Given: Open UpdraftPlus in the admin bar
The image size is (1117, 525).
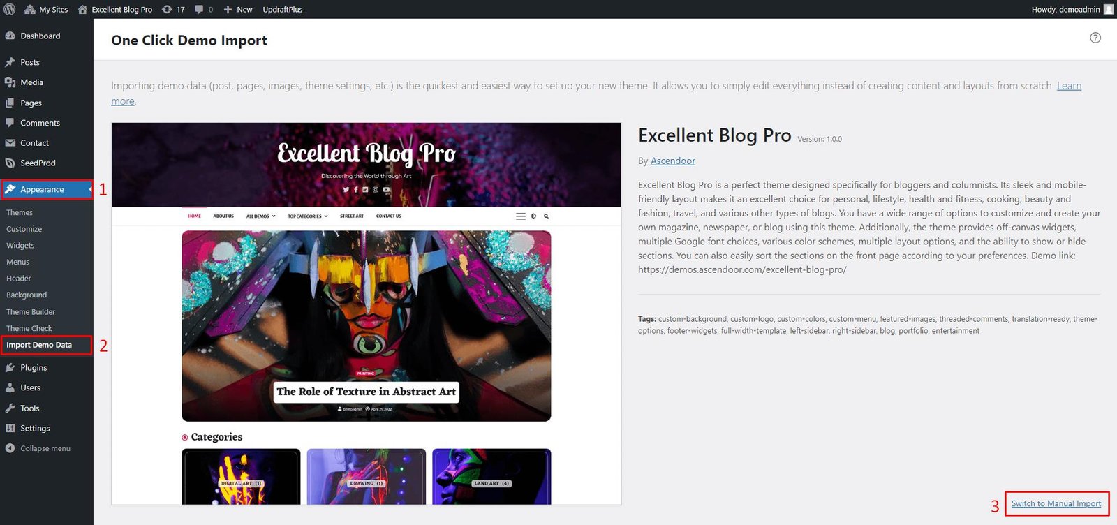Looking at the screenshot, I should 283,9.
